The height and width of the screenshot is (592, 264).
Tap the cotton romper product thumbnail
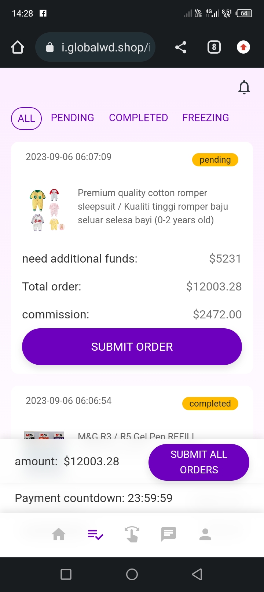pos(47,210)
